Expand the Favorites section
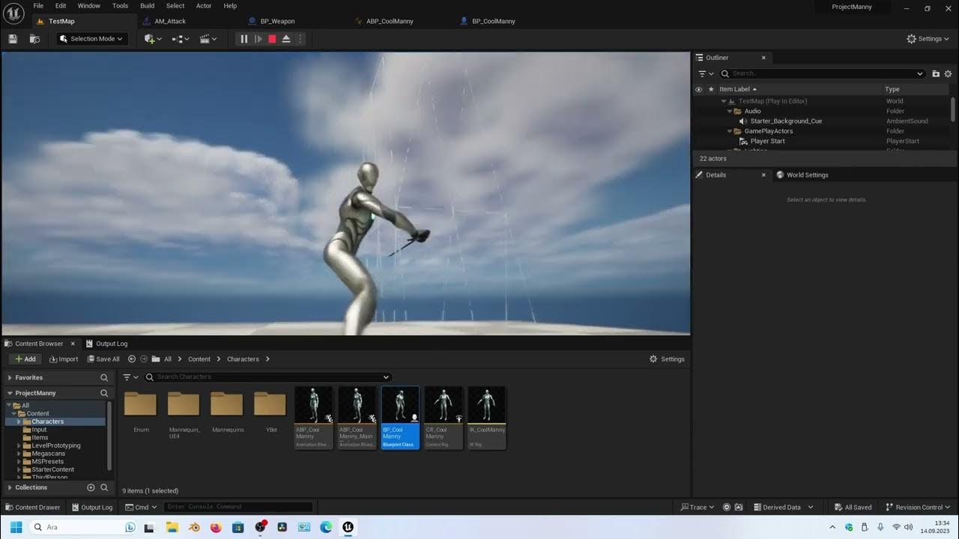Viewport: 959px width, 539px height. click(10, 378)
